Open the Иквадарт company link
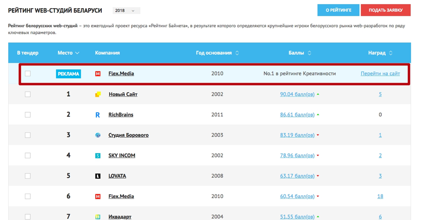This screenshot has width=422, height=220. pyautogui.click(x=120, y=216)
